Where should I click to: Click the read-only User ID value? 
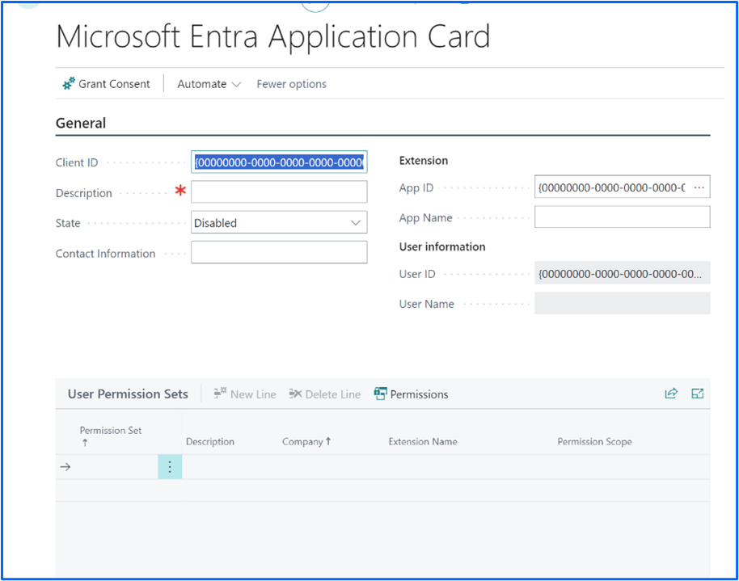point(622,273)
